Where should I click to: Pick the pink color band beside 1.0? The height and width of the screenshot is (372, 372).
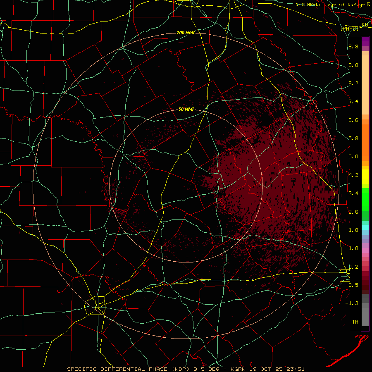[x=365, y=250]
